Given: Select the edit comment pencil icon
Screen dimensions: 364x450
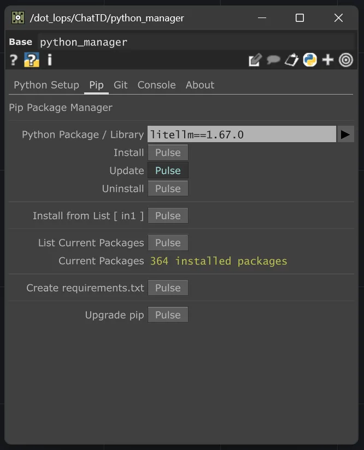Looking at the screenshot, I should point(255,60).
